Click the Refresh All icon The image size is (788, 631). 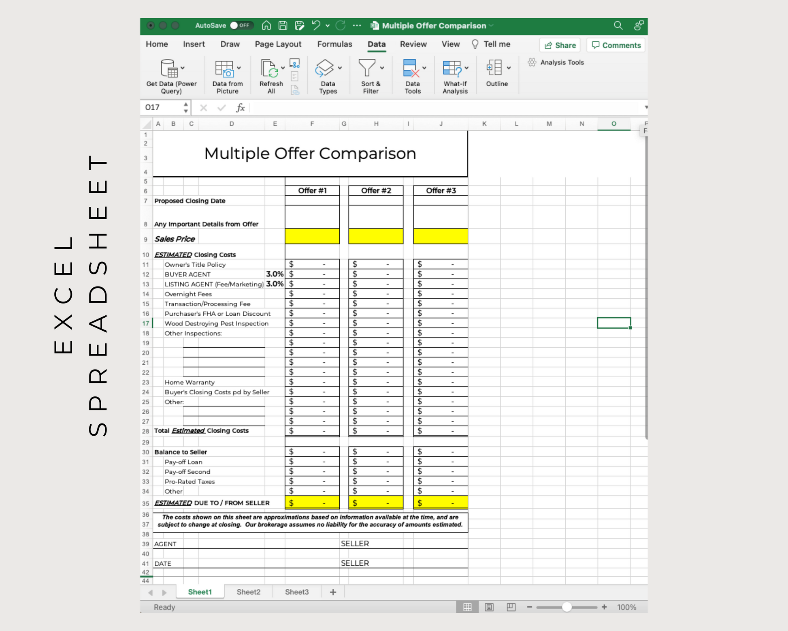tap(269, 68)
